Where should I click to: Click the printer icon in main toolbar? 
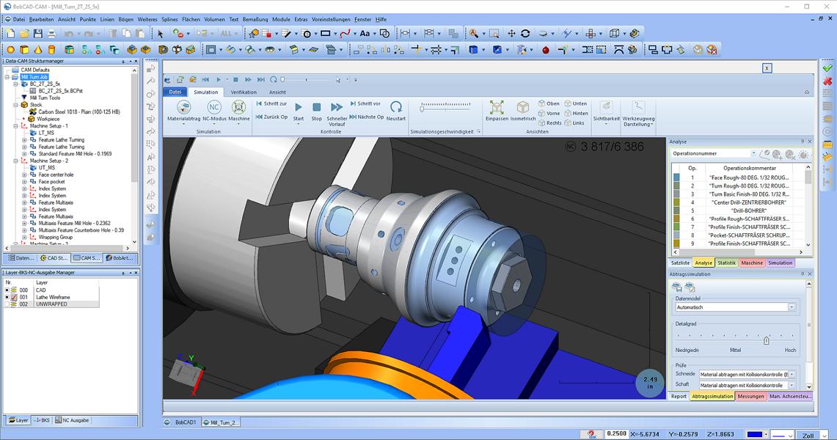tap(52, 34)
